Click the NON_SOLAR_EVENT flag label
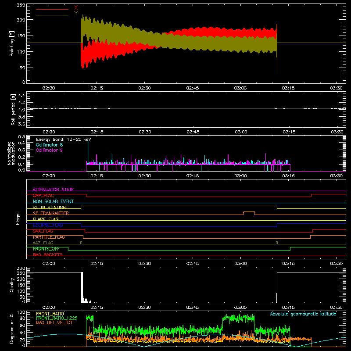The width and height of the screenshot is (351, 351). tap(53, 201)
